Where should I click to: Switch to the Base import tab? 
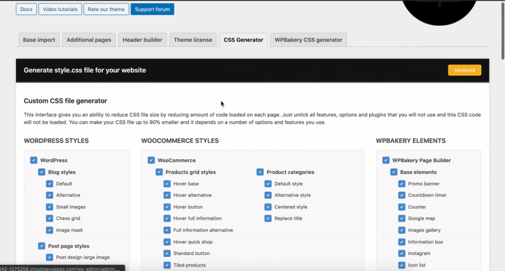click(x=39, y=40)
